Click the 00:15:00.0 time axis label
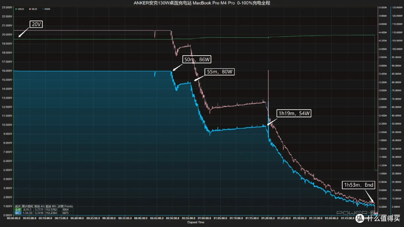 point(61,218)
